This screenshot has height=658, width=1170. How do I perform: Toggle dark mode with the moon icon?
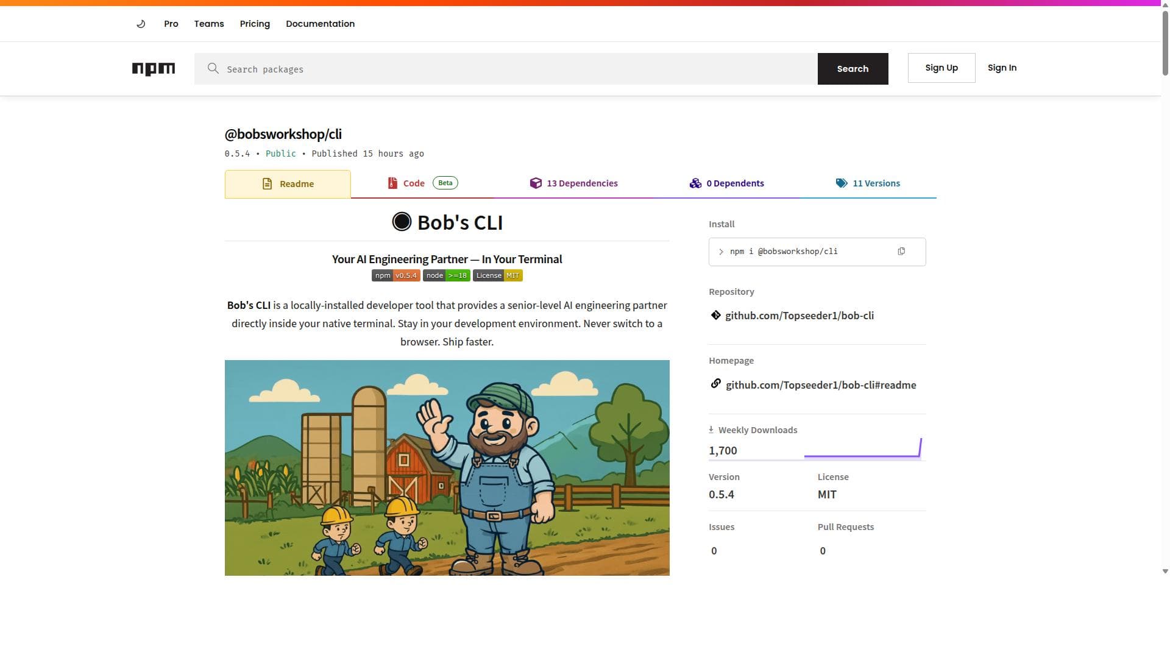(x=141, y=24)
